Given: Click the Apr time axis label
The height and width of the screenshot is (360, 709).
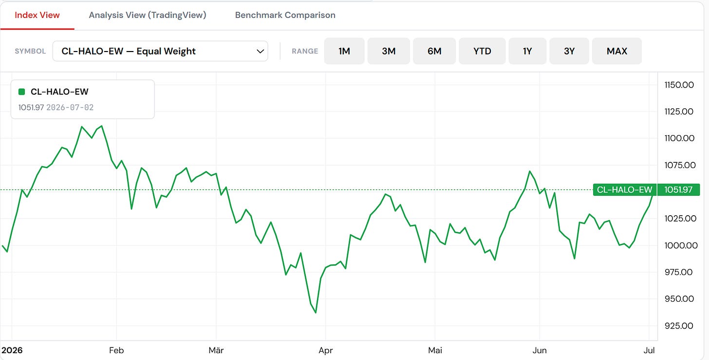Looking at the screenshot, I should point(325,350).
